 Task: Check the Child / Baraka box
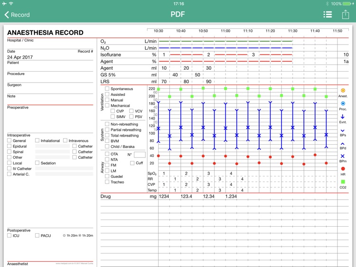pos(107,147)
